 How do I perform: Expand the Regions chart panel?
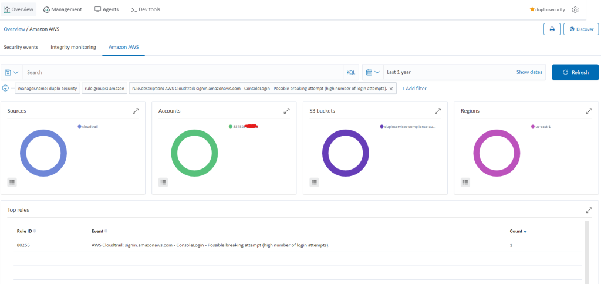589,111
